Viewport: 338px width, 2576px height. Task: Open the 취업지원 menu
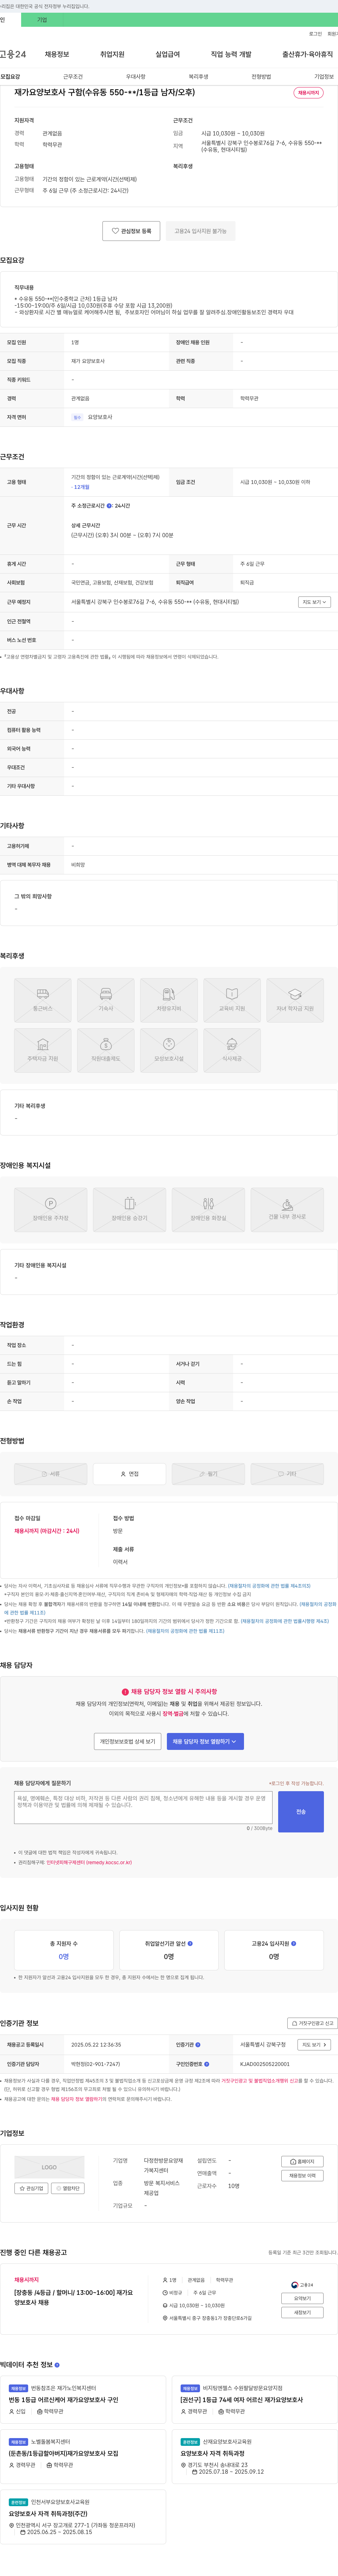113,54
